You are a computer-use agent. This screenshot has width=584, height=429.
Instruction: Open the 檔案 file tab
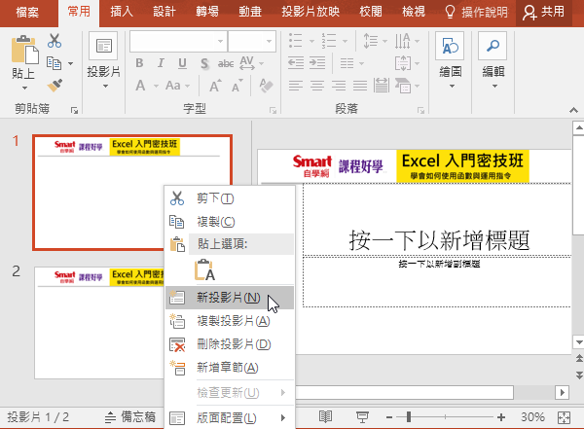click(x=27, y=12)
